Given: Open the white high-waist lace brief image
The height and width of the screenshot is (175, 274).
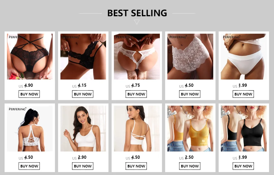Looking at the screenshot, I should [190, 57].
